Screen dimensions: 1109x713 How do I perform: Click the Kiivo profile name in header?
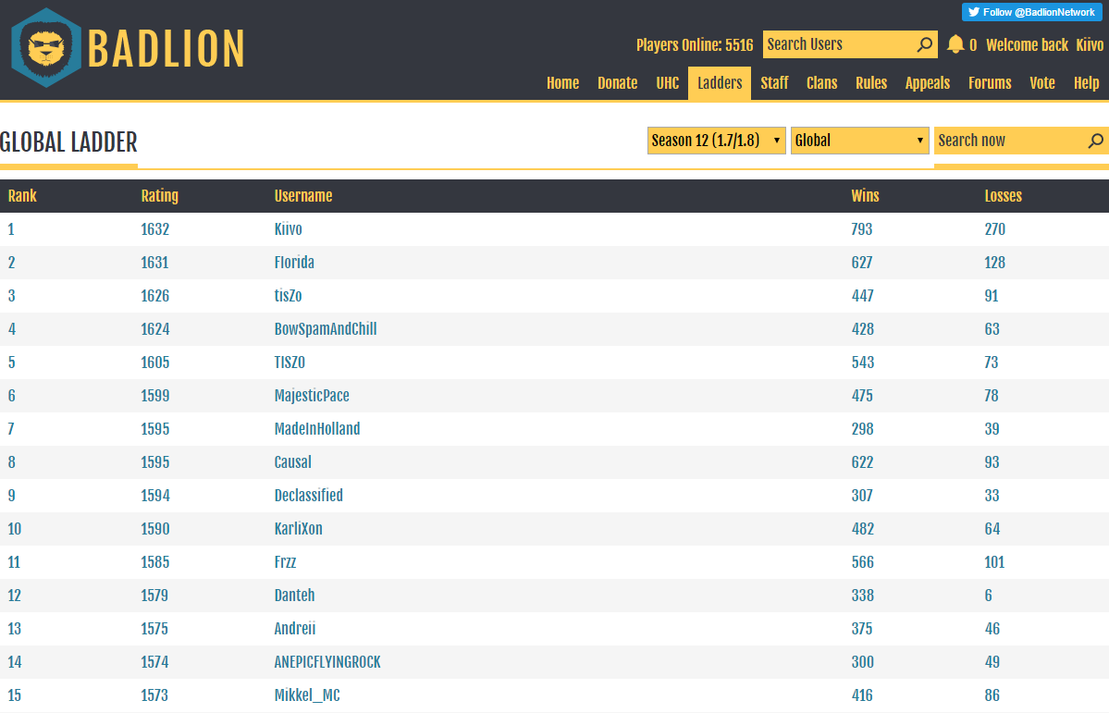click(x=1090, y=44)
